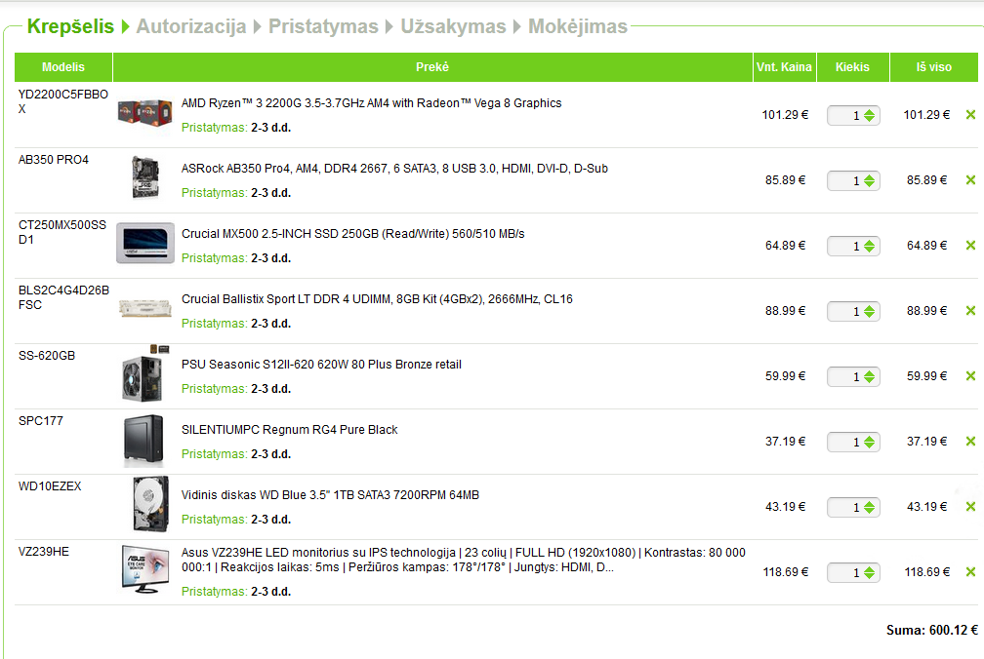This screenshot has height=659, width=984.
Task: Adjust quantity stepper for Crucial Ballistix RAM
Action: 869,311
